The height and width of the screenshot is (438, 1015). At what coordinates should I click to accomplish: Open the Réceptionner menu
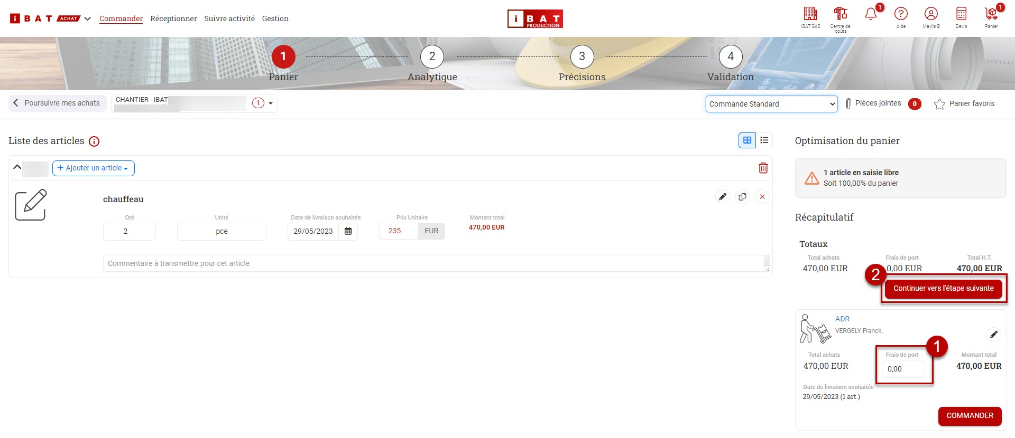pyautogui.click(x=173, y=18)
